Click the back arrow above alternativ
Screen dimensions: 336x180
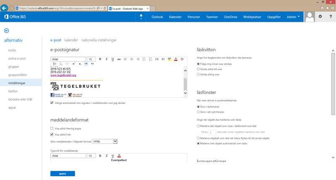7,31
